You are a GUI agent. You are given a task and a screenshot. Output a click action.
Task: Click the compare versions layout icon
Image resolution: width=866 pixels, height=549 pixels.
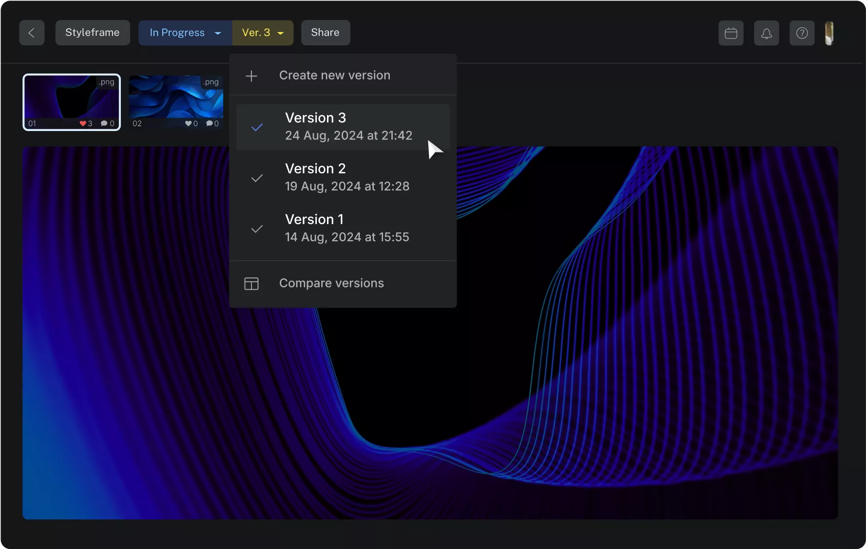click(x=251, y=284)
